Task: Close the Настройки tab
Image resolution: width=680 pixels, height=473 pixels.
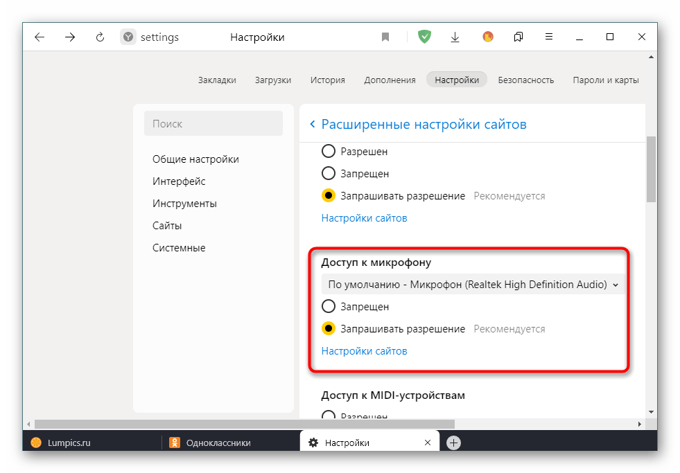Action: pyautogui.click(x=428, y=443)
